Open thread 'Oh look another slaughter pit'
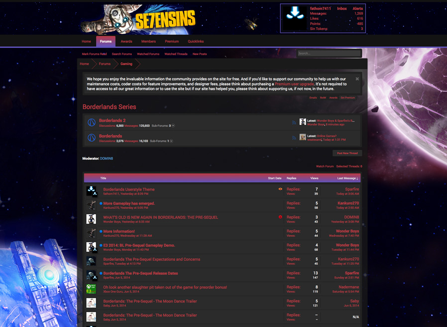447x327 pixels. click(x=165, y=287)
